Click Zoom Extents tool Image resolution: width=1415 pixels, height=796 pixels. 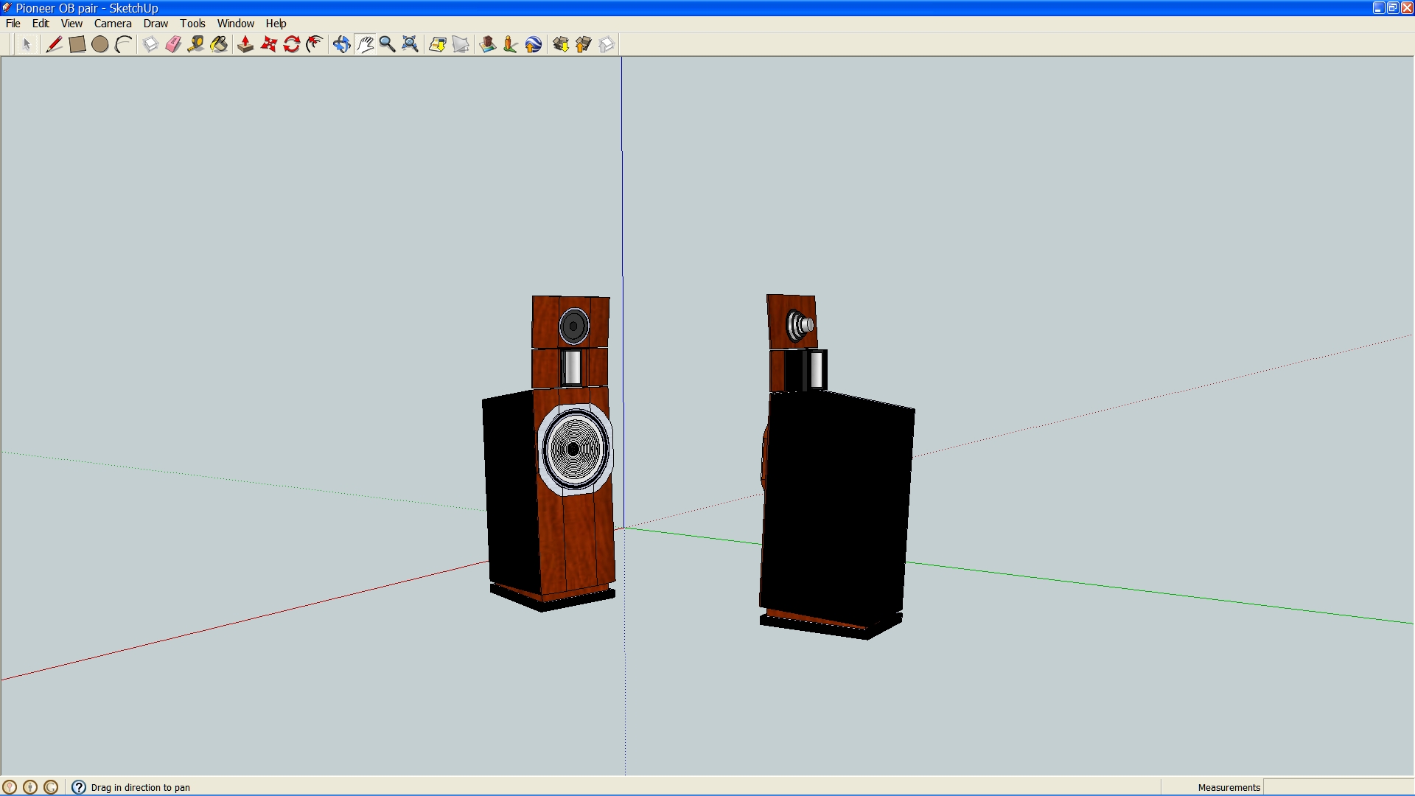(410, 45)
